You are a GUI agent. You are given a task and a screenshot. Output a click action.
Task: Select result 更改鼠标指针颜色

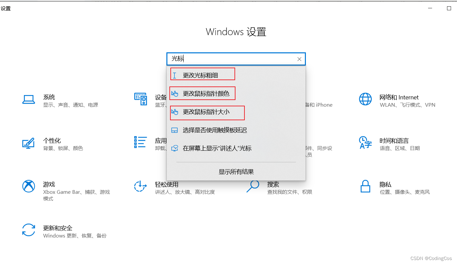[236, 93]
